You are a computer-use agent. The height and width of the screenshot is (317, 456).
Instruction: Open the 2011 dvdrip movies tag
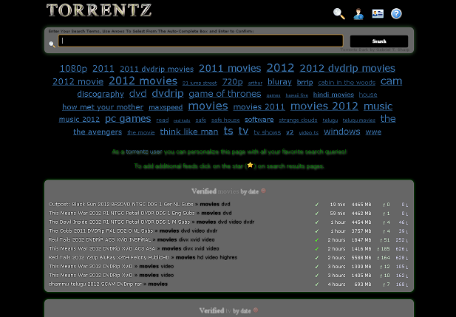[157, 69]
